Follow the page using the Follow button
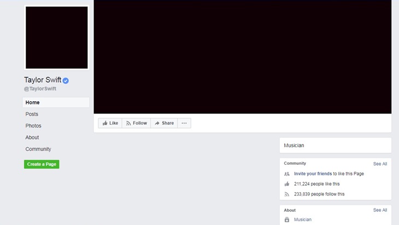The image size is (399, 225). click(x=136, y=123)
